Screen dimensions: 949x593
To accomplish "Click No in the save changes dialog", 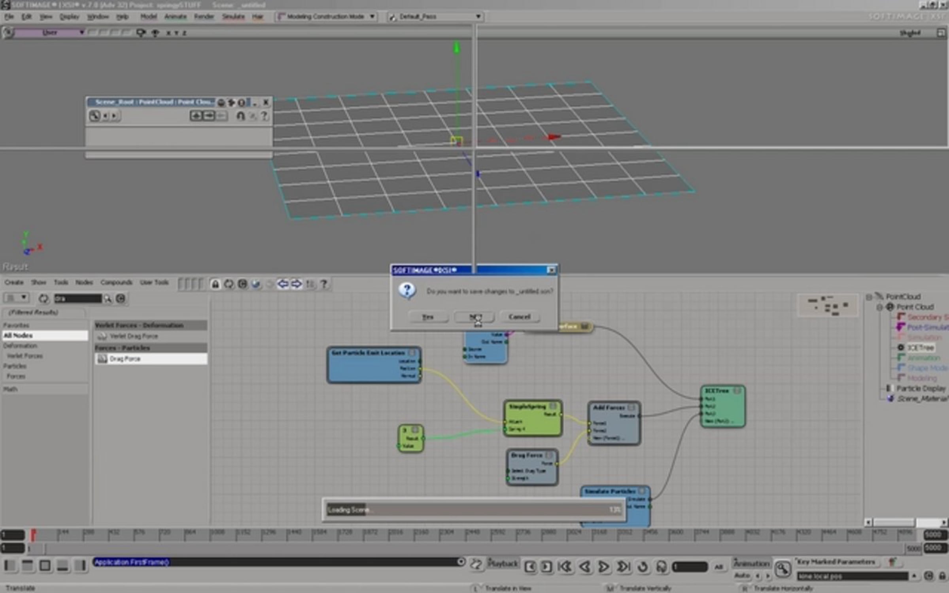I will pos(474,317).
